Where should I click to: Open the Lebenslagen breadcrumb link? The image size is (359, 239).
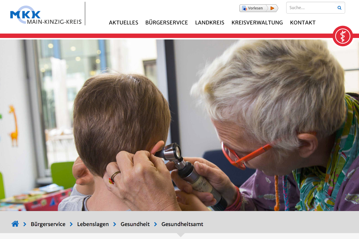coord(93,224)
